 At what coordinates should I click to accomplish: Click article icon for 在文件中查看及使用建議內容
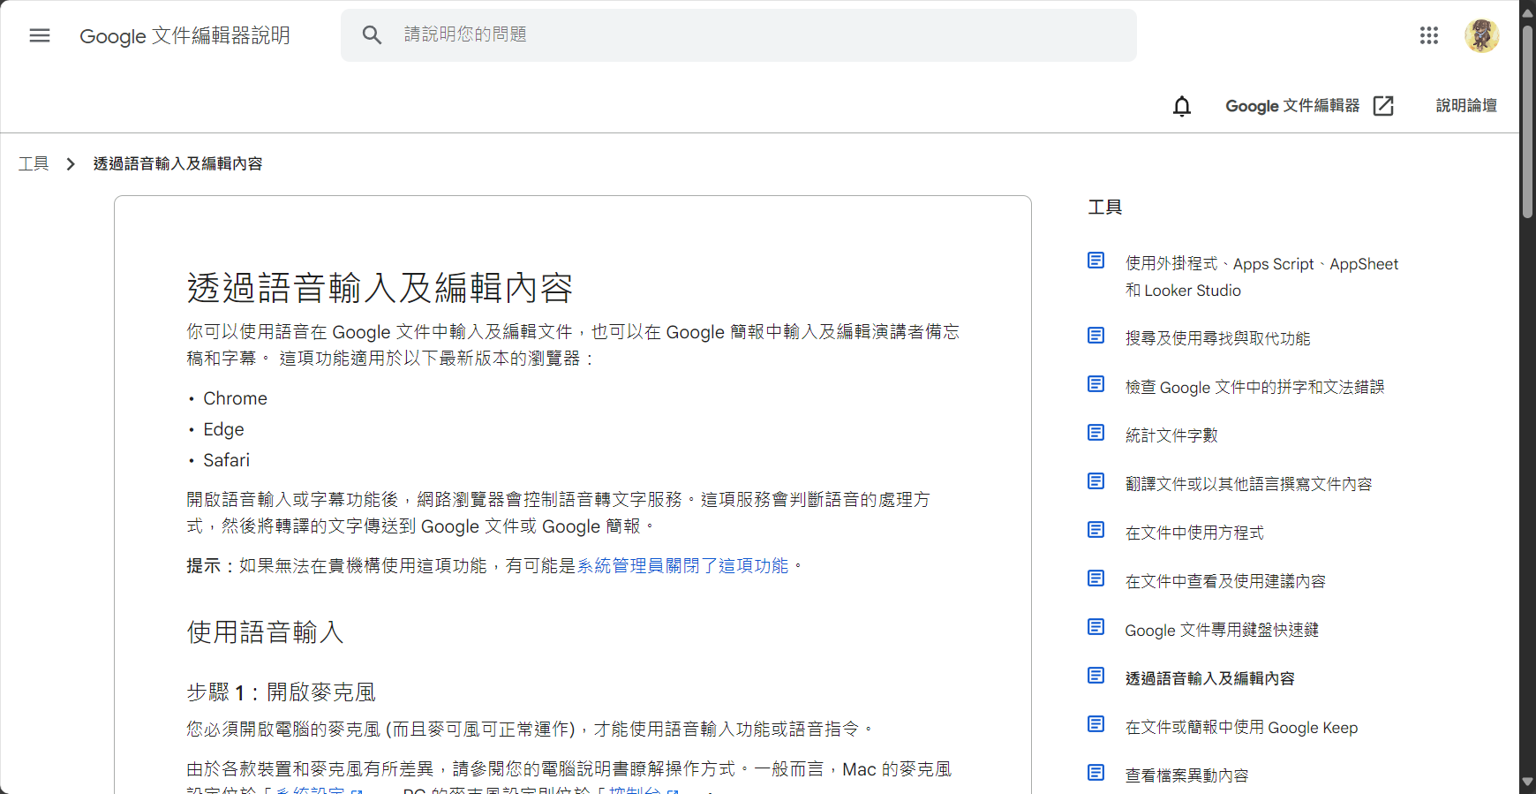pos(1096,578)
